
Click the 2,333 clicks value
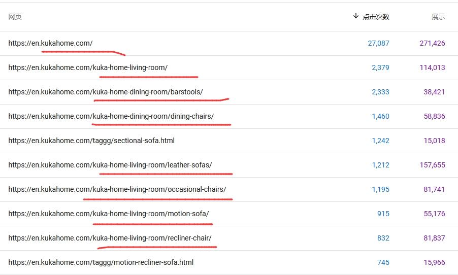tap(380, 92)
